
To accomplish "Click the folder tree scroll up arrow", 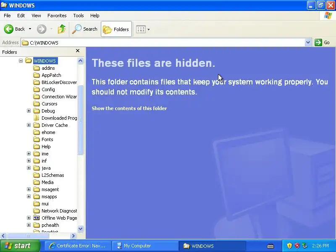I will point(80,61).
